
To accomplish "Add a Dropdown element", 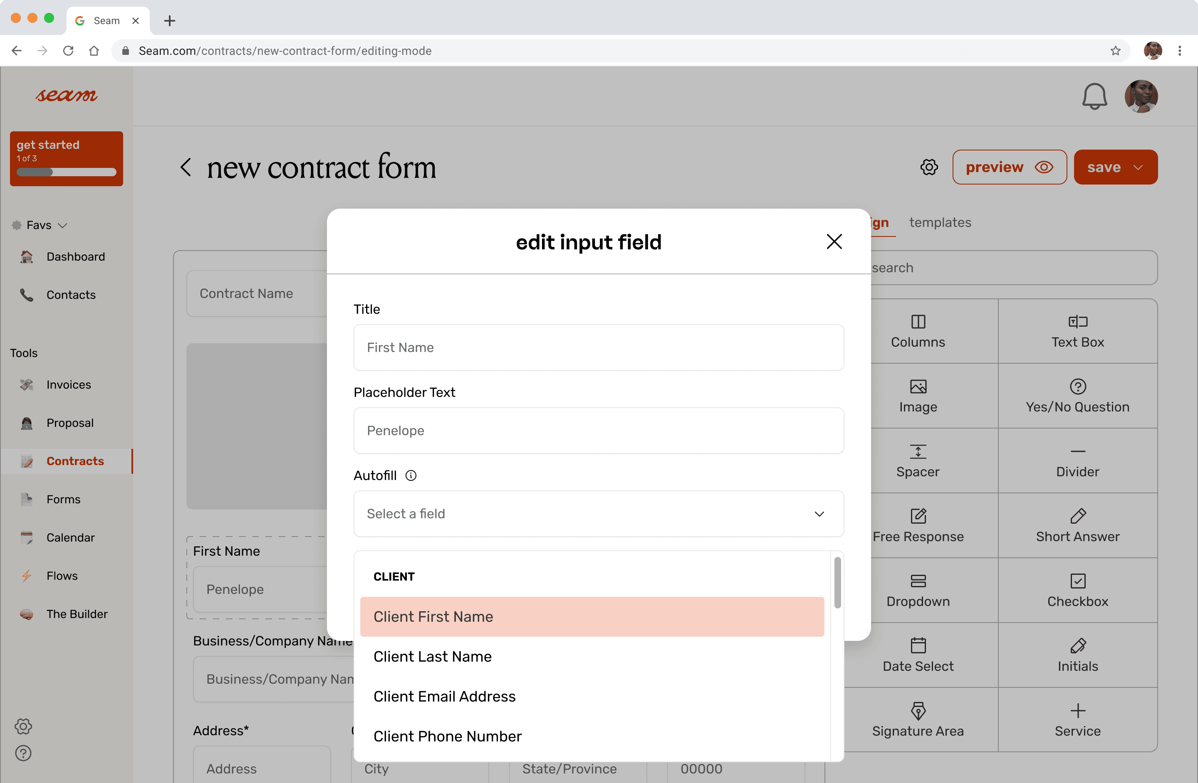I will coord(918,591).
